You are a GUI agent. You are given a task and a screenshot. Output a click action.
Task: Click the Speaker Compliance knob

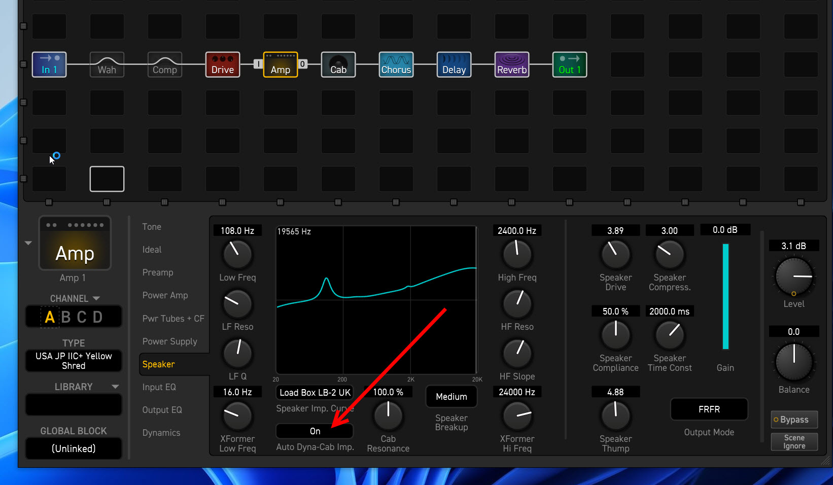point(615,335)
